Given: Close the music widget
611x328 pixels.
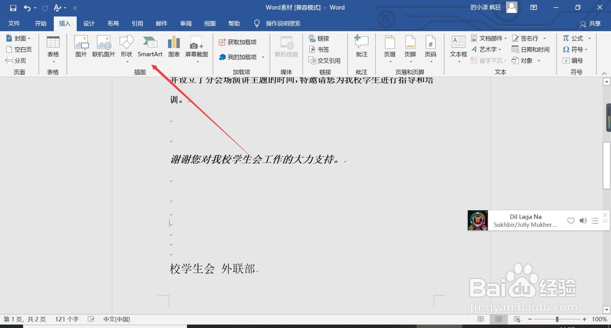Looking at the screenshot, I should (605, 214).
